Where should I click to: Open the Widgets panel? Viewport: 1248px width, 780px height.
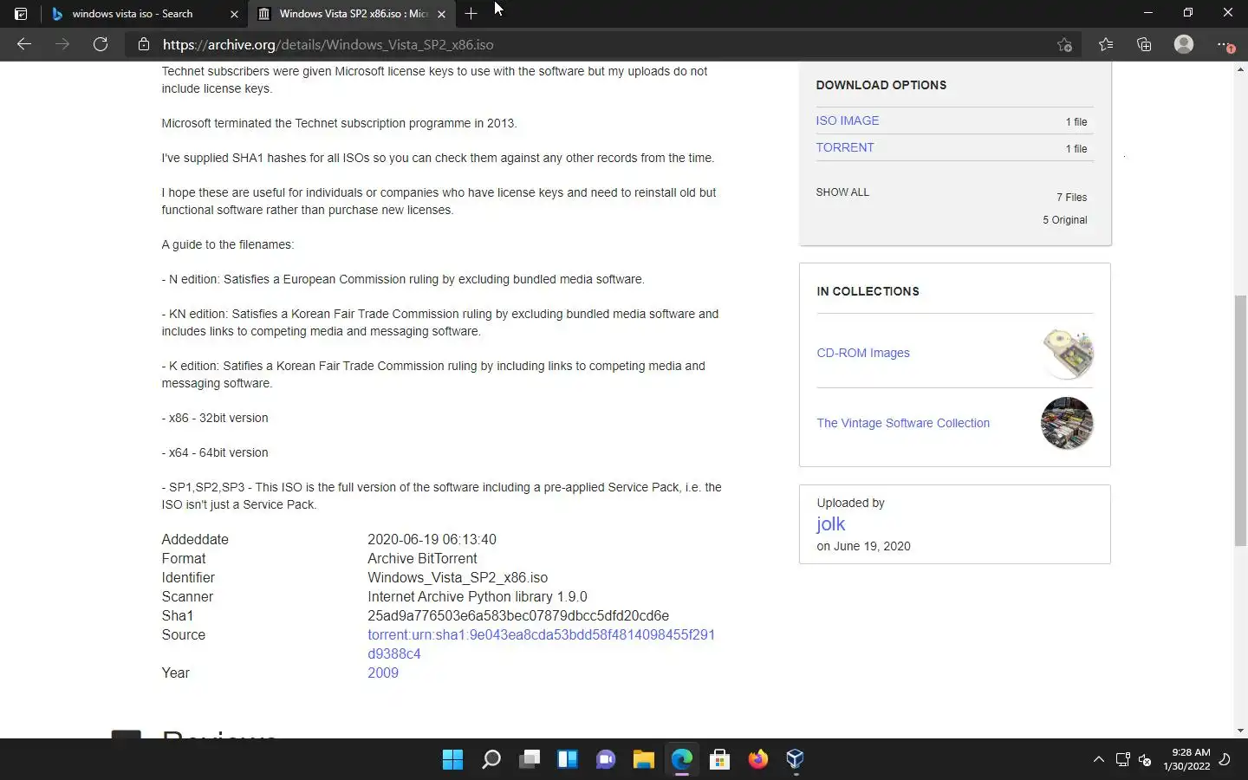(x=568, y=760)
